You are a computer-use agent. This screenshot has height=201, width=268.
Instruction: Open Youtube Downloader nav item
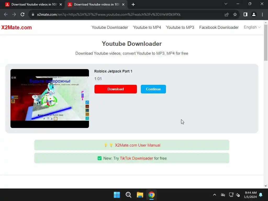(x=110, y=27)
